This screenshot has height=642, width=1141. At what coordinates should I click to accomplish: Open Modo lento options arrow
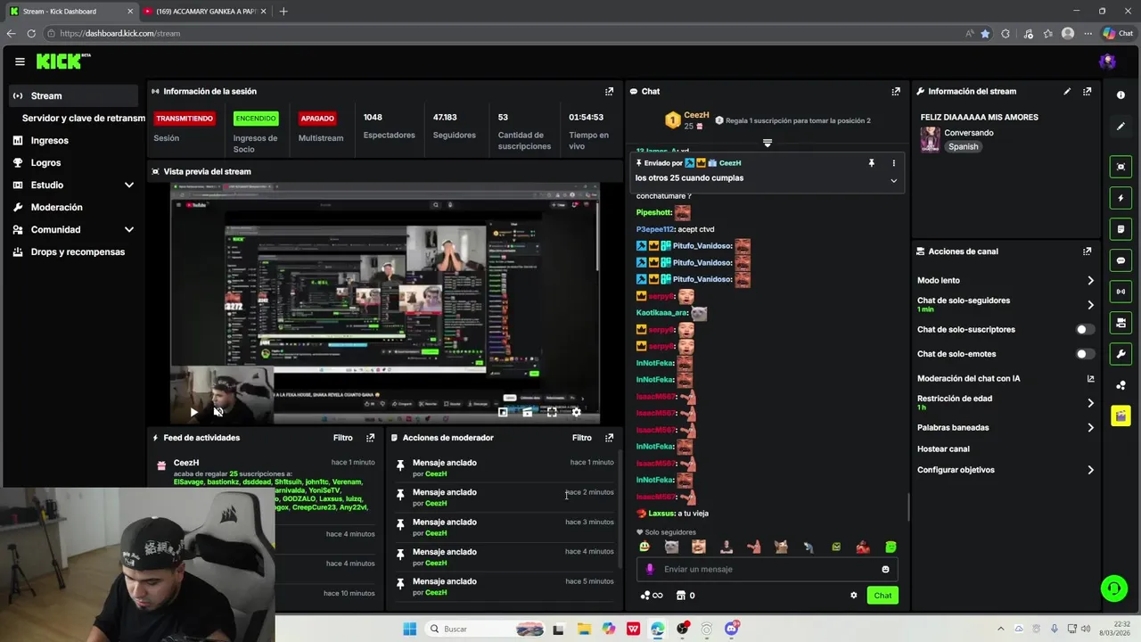(x=1090, y=281)
